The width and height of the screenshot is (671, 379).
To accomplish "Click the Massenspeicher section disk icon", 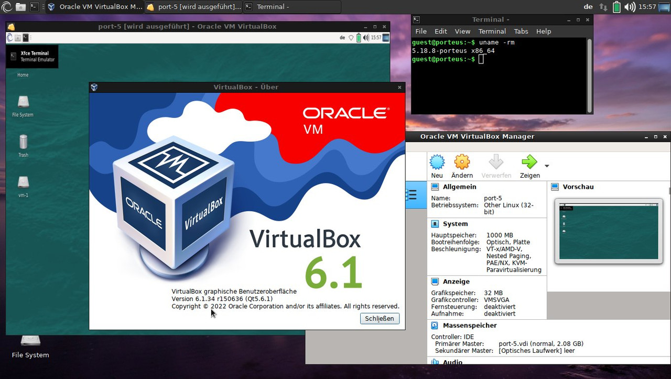I will (x=435, y=326).
